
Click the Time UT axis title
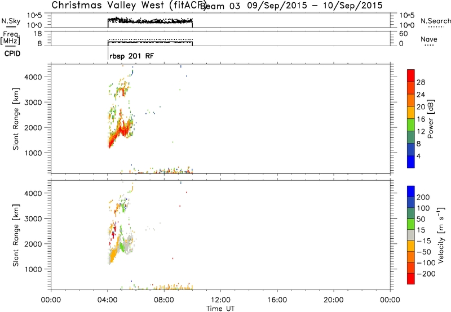click(220, 309)
